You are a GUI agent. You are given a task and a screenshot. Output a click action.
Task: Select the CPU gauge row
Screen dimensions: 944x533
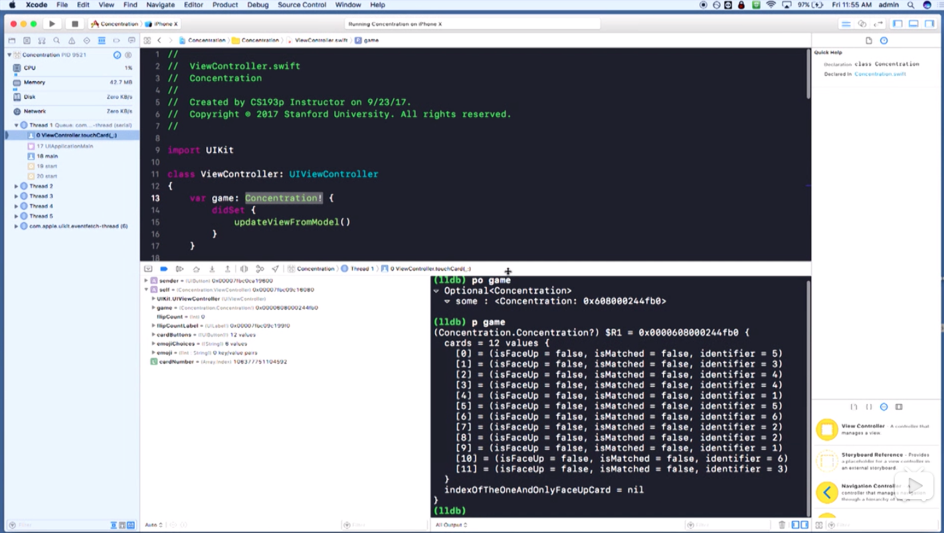[72, 68]
